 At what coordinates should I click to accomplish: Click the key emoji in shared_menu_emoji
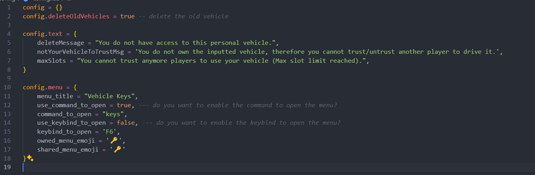(117, 150)
